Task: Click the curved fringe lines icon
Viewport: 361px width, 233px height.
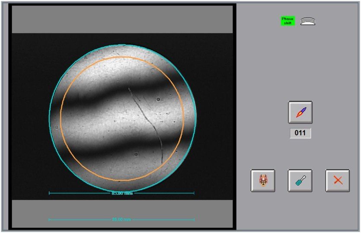Action: [308, 21]
